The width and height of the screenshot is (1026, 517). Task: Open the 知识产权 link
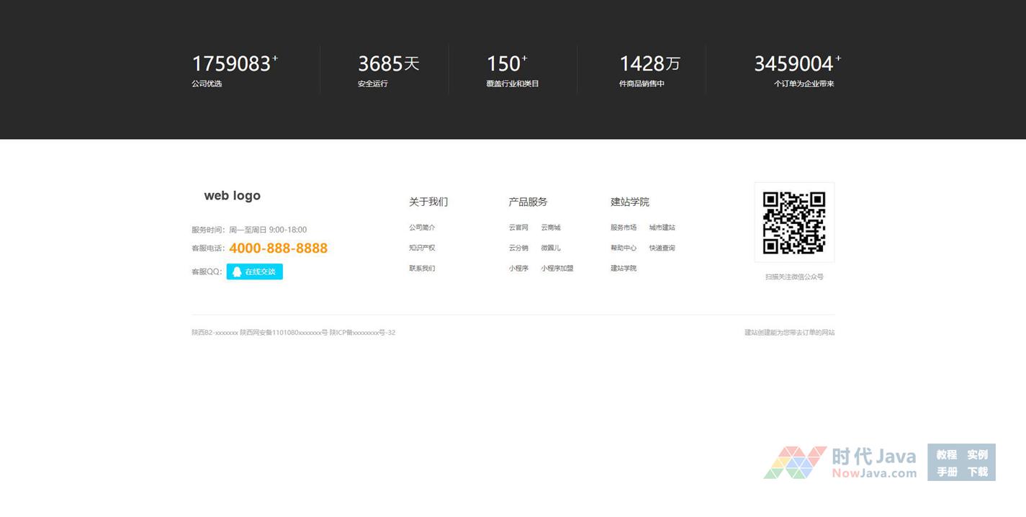422,248
